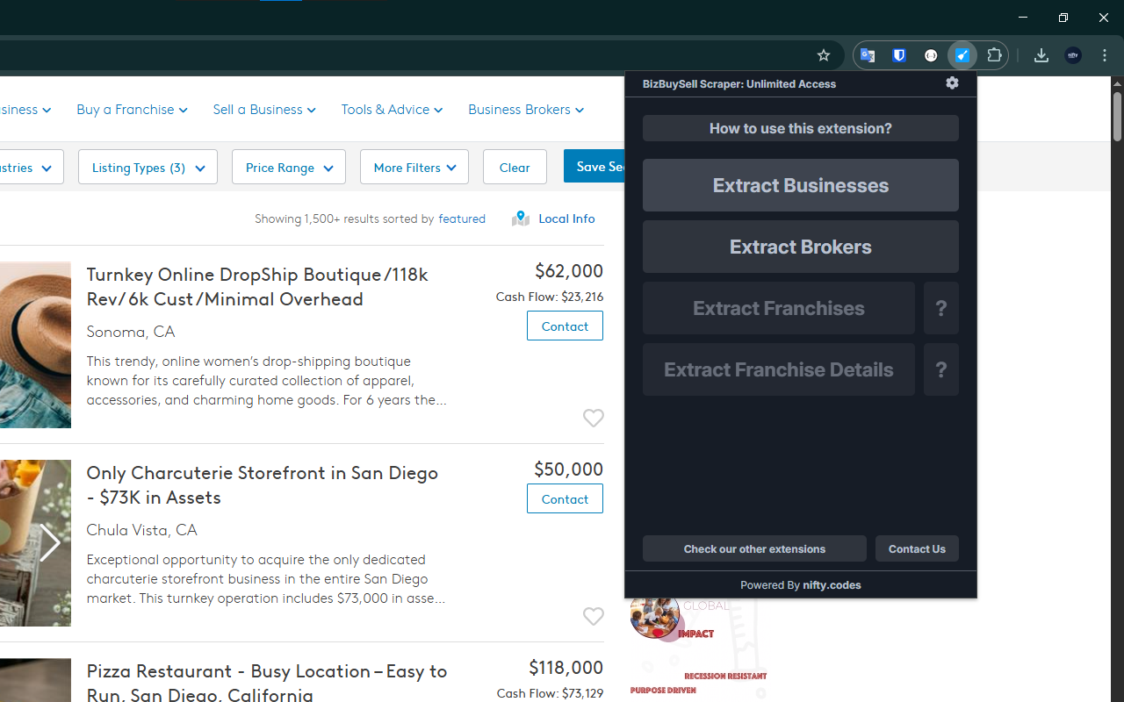
Task: Open Only Charcuterie Storefront listing title
Action: (262, 485)
